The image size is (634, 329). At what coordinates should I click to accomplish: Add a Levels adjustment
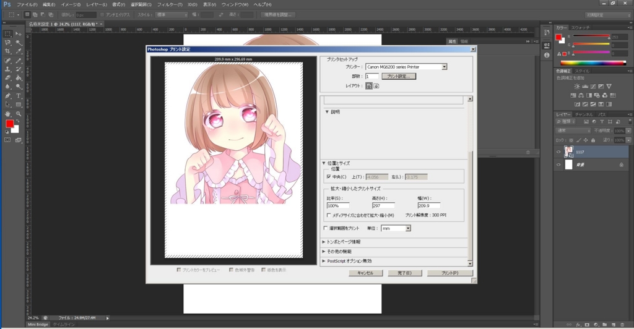pos(584,87)
